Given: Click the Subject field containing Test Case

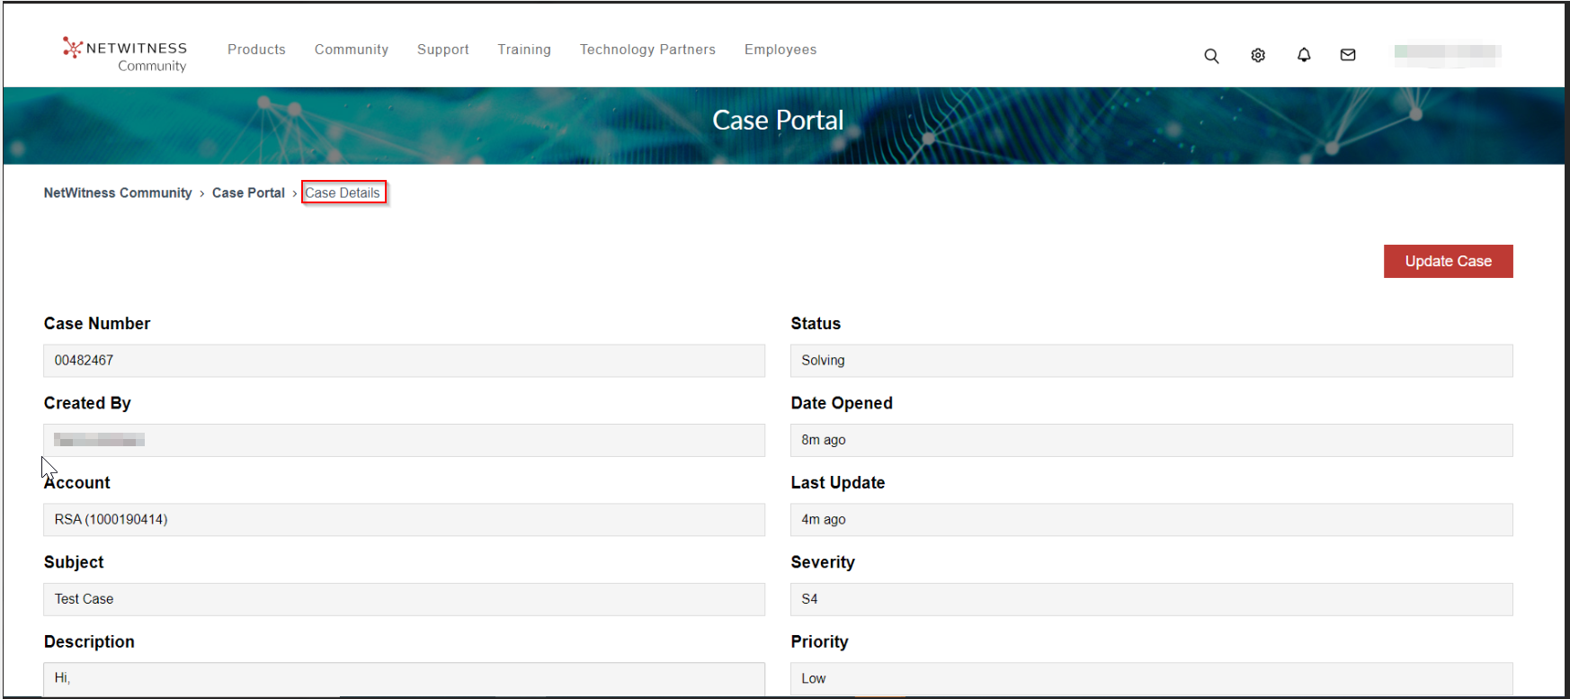Looking at the screenshot, I should tap(404, 599).
